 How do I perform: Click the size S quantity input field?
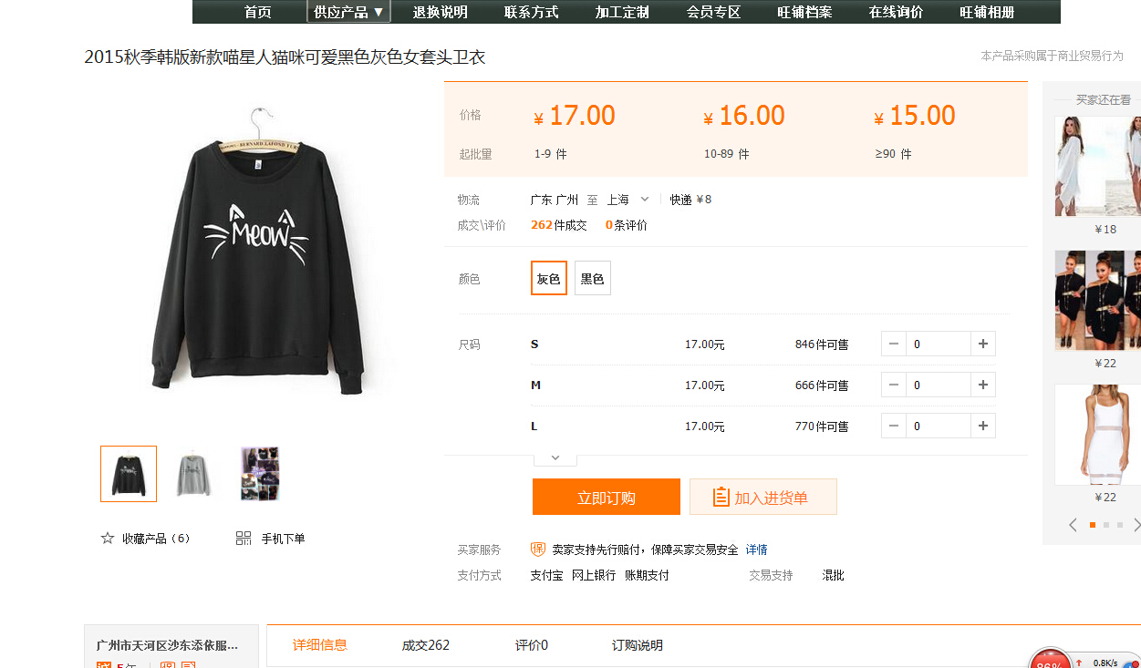pos(939,344)
